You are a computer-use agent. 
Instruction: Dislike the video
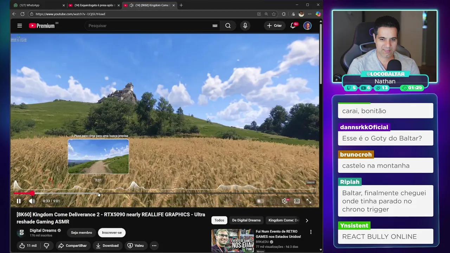click(x=46, y=246)
